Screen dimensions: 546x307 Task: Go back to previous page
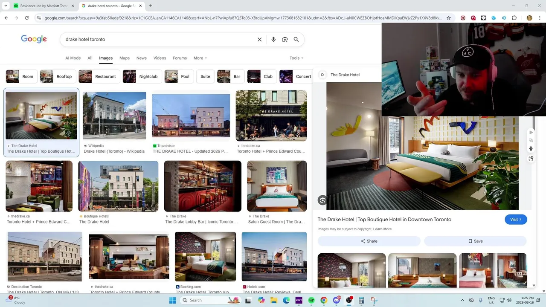(6, 18)
